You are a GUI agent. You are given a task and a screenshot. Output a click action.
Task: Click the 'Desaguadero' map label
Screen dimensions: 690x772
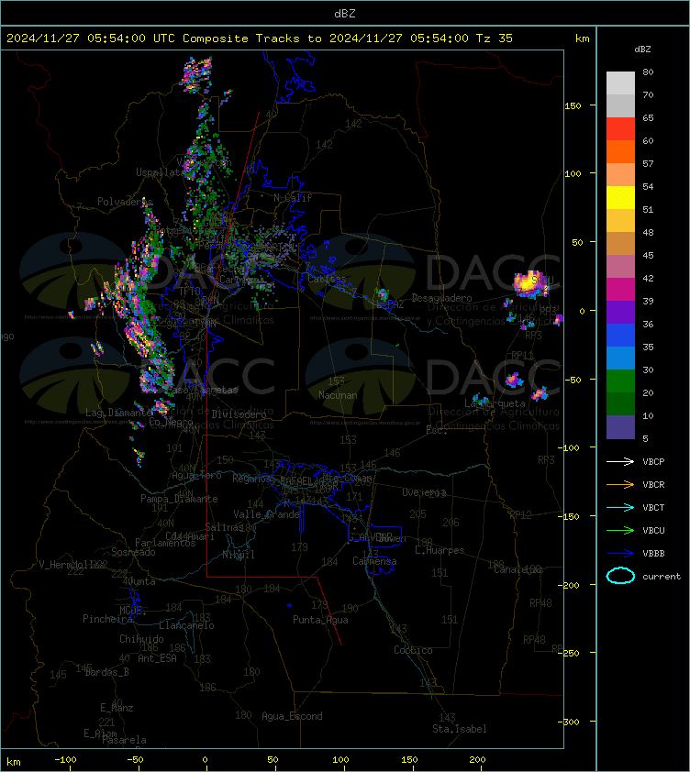coord(441,298)
